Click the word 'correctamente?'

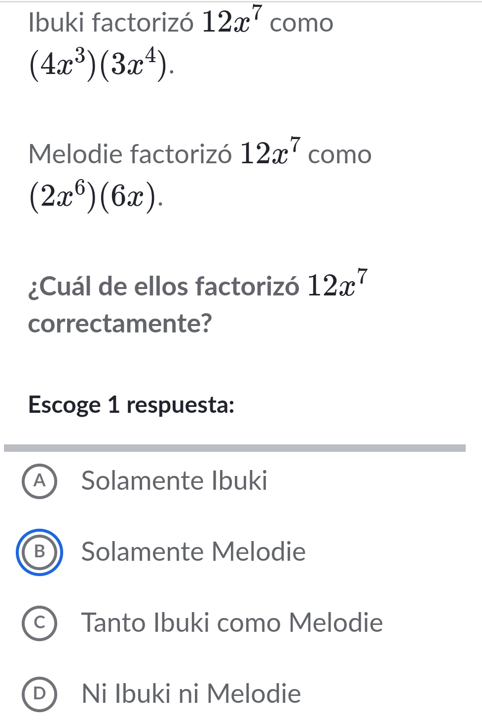pyautogui.click(x=120, y=324)
